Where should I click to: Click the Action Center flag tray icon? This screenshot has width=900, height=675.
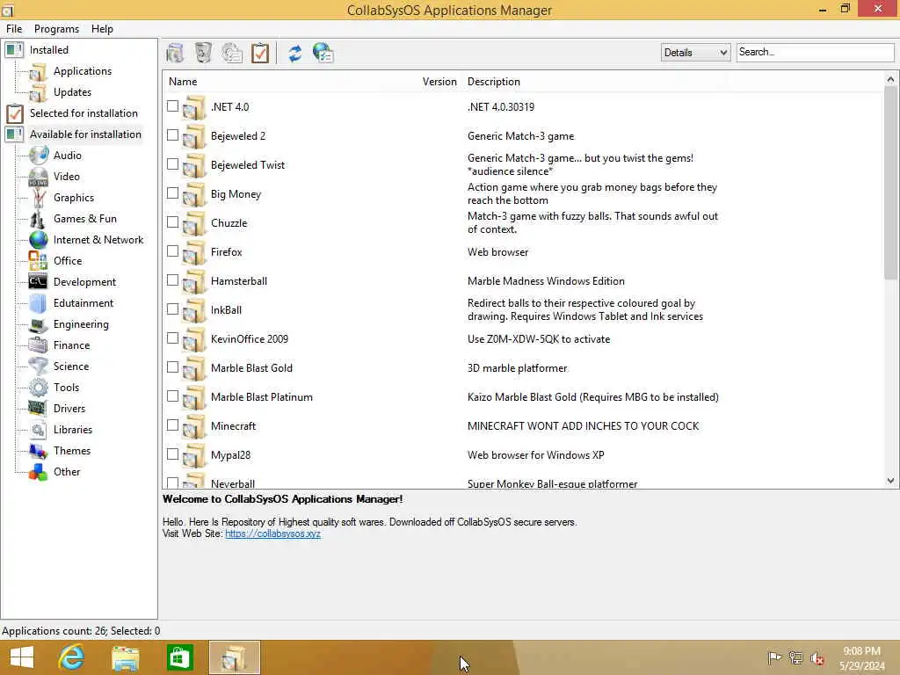pyautogui.click(x=774, y=657)
